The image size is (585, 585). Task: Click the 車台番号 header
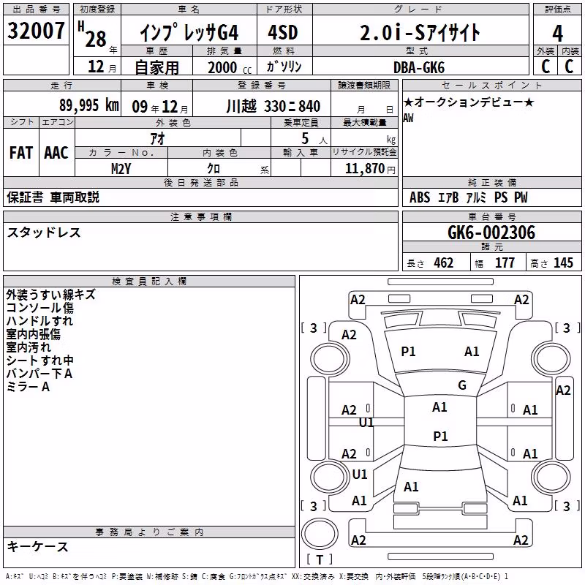click(491, 216)
